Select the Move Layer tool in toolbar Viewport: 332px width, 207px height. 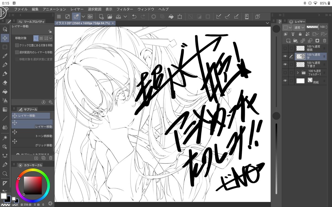[5, 38]
